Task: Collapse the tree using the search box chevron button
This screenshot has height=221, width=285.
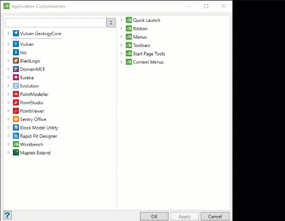Action: pos(111,23)
